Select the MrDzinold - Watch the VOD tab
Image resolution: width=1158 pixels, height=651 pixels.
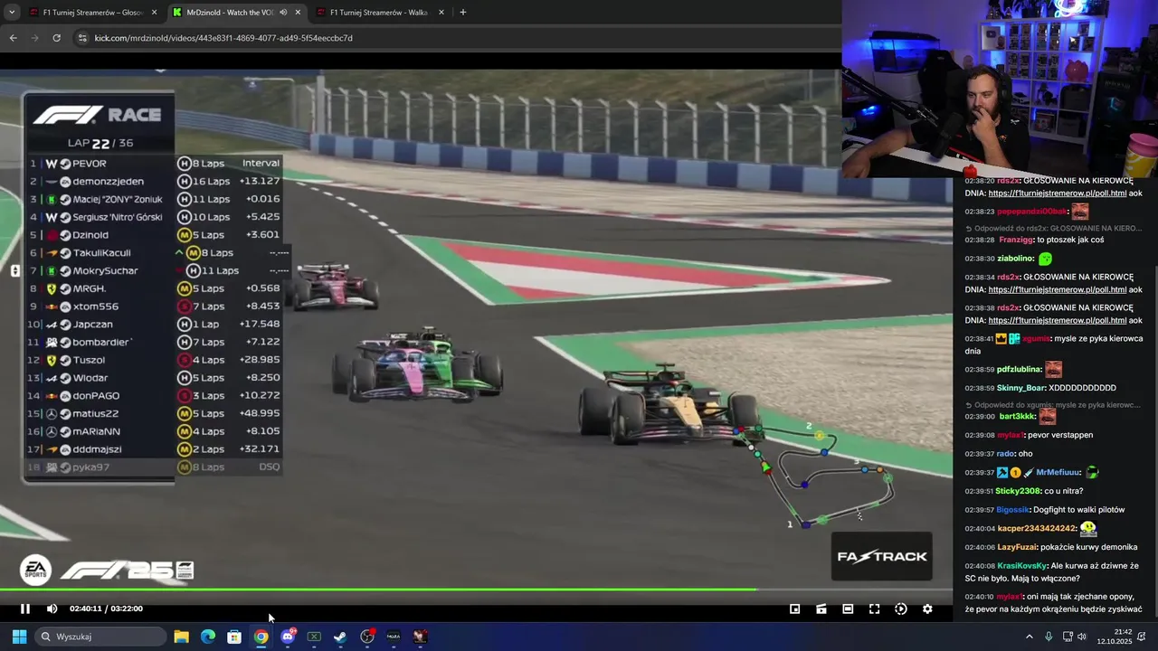point(229,13)
